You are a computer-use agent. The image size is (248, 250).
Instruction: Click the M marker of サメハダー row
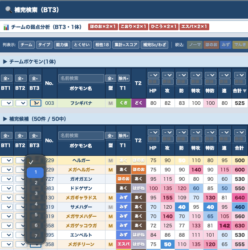(110, 207)
